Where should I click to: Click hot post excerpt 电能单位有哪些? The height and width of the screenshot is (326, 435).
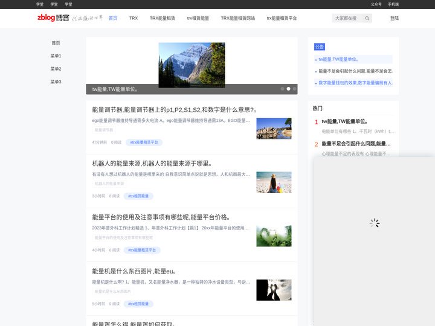[358, 132]
